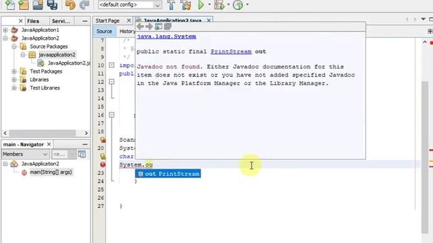This screenshot has height=243, width=433.
Task: Click Javadoc popup back arrow
Action: click(140, 26)
